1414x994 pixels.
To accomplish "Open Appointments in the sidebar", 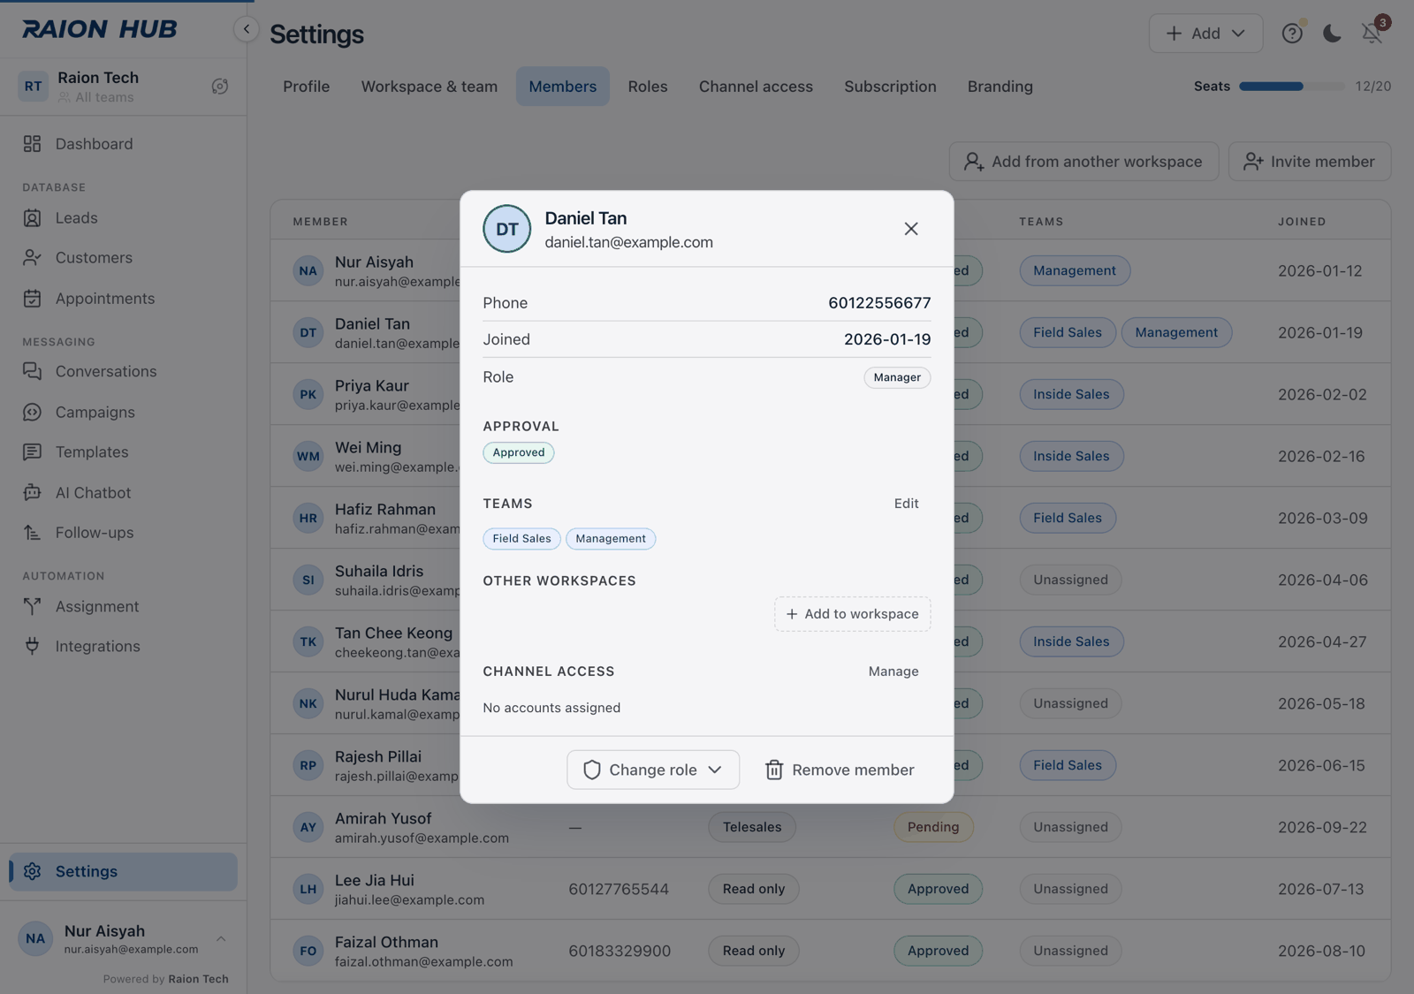I will [x=124, y=299].
